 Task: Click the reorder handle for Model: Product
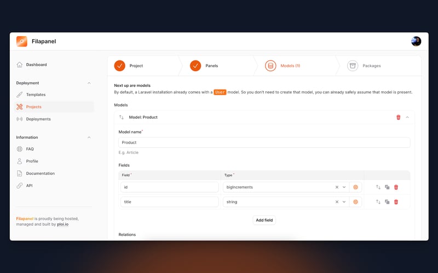point(121,117)
